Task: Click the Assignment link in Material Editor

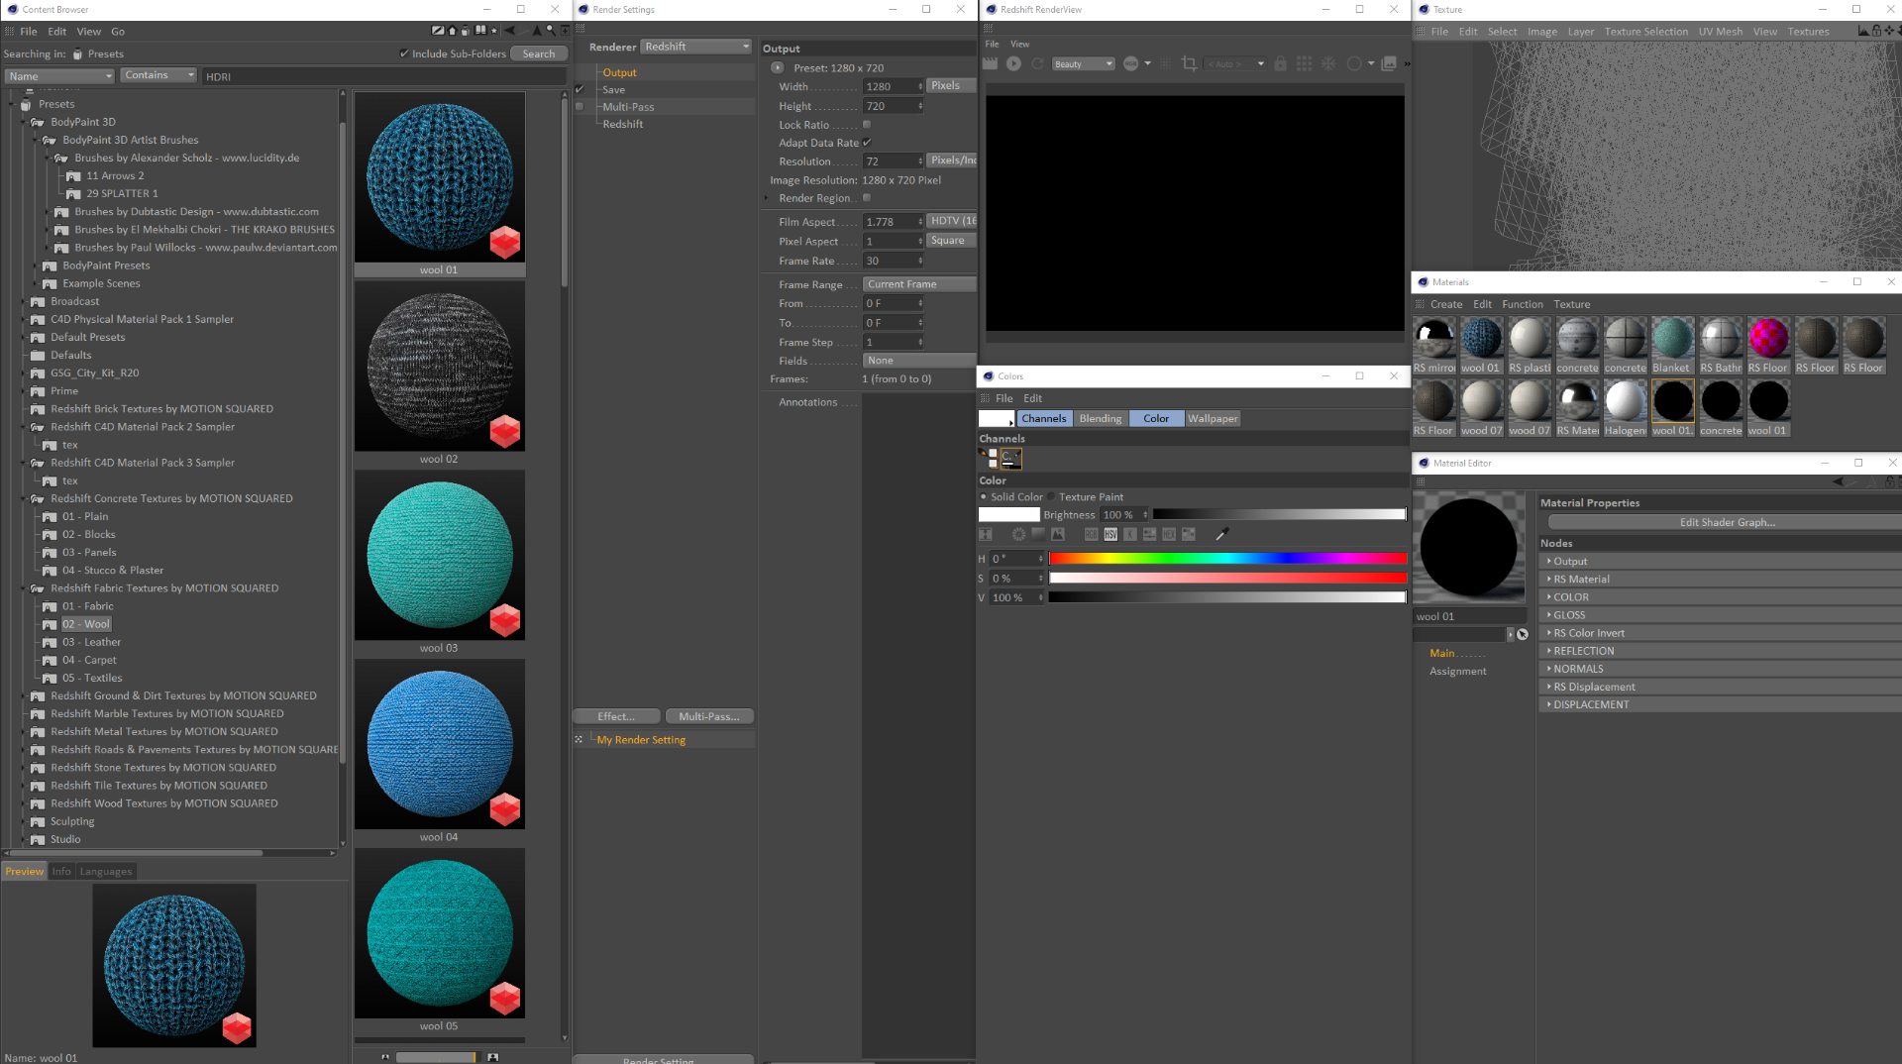Action: [1457, 672]
